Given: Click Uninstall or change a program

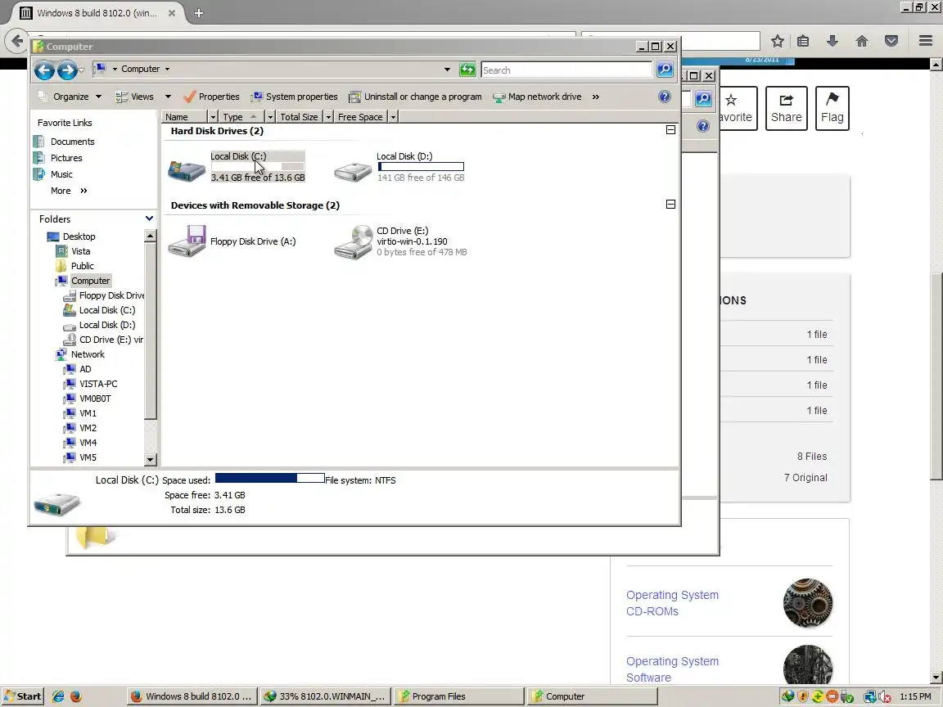Looking at the screenshot, I should click(x=415, y=97).
